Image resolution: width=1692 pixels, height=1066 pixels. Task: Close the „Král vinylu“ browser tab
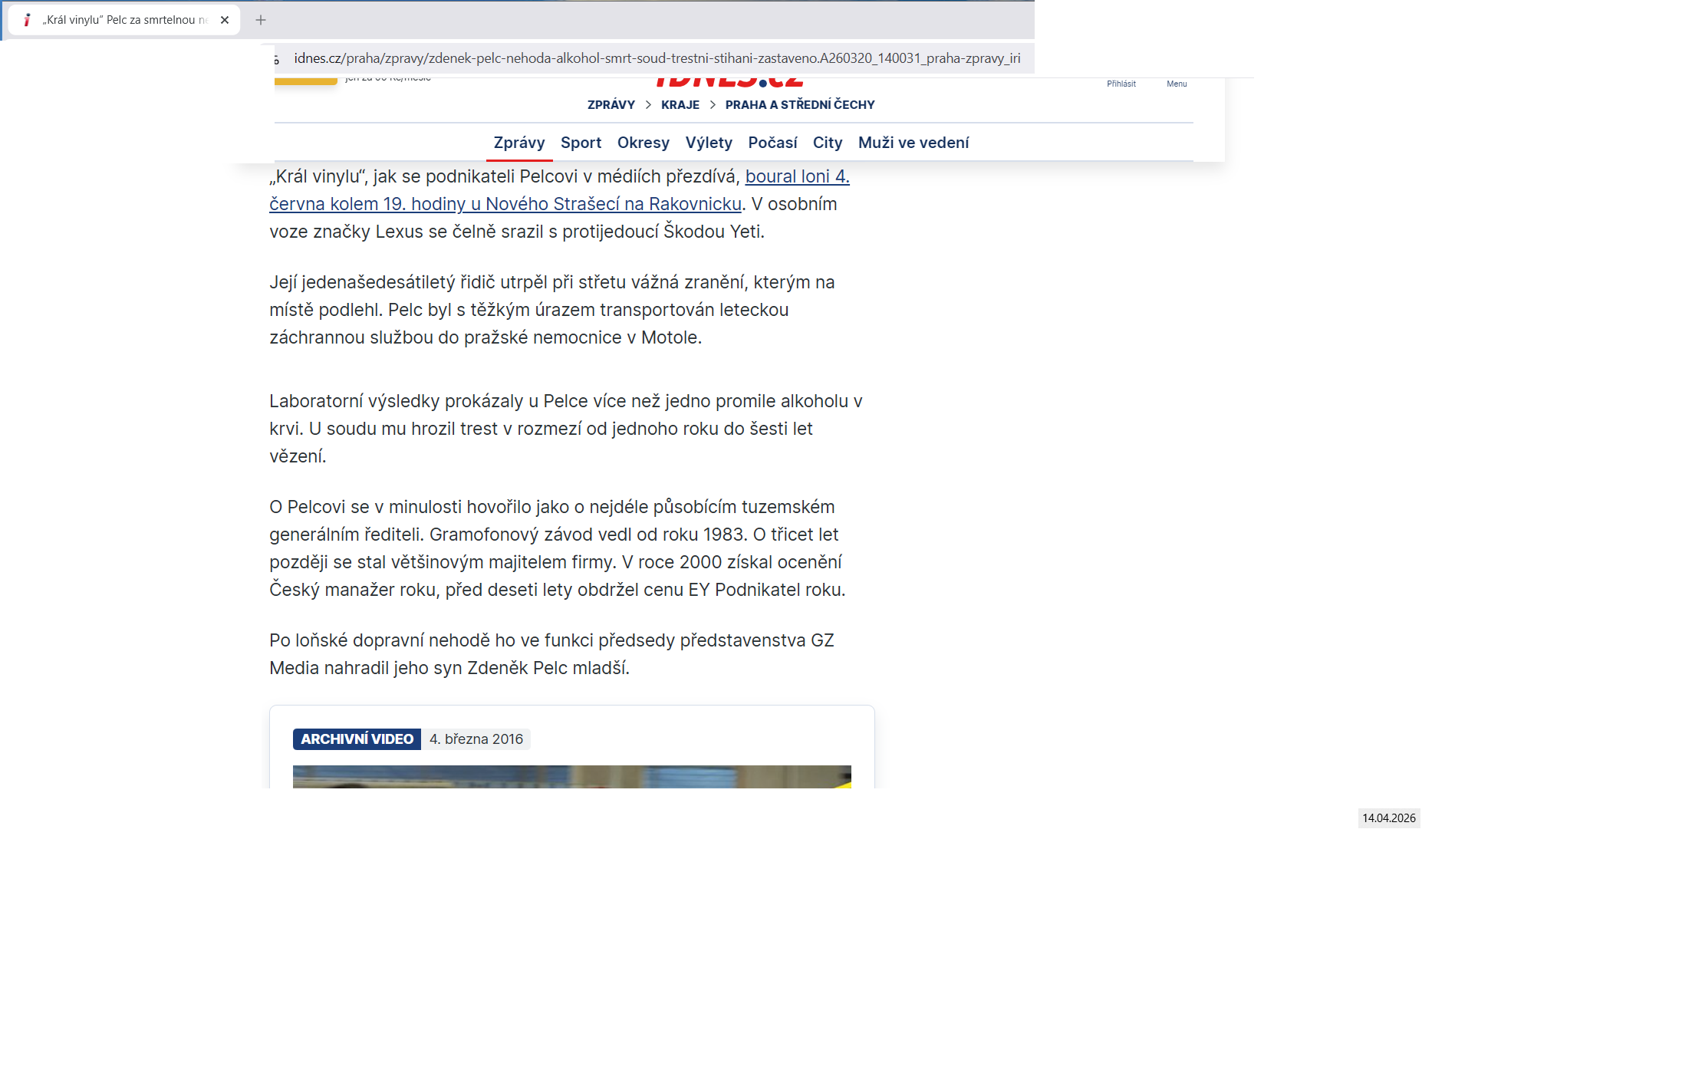225,20
